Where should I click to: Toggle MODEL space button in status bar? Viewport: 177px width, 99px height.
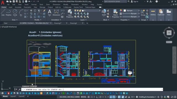pyautogui.click(x=84, y=97)
